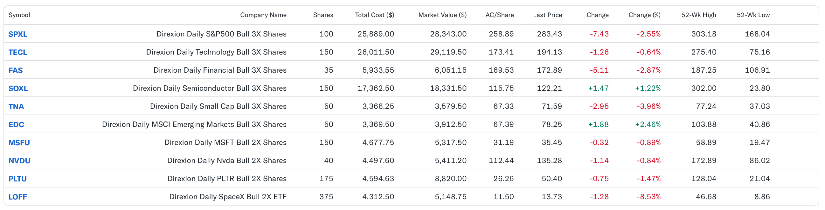This screenshot has width=825, height=210.
Task: Click LOFF shares count 375
Action: [x=326, y=197]
